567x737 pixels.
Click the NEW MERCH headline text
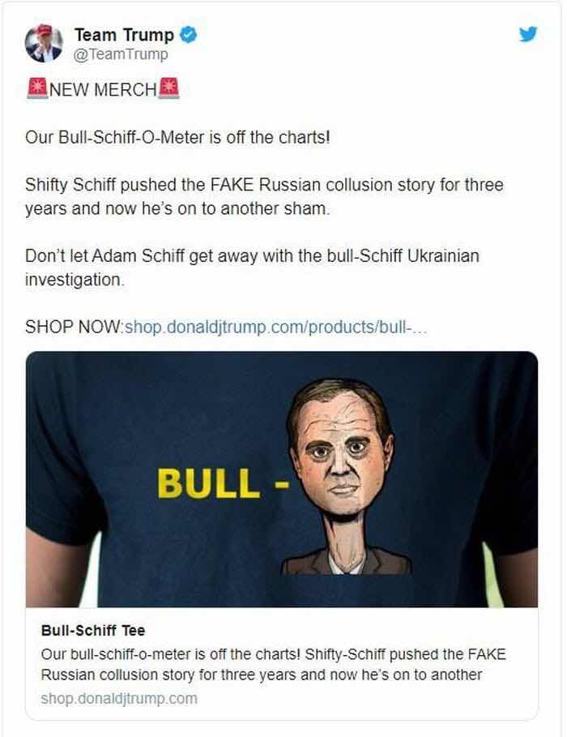102,89
